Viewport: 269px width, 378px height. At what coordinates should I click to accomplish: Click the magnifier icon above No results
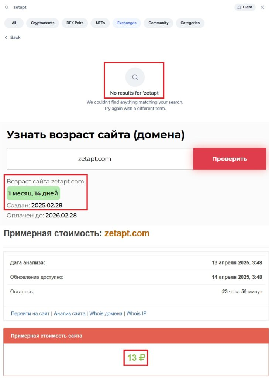pyautogui.click(x=135, y=77)
